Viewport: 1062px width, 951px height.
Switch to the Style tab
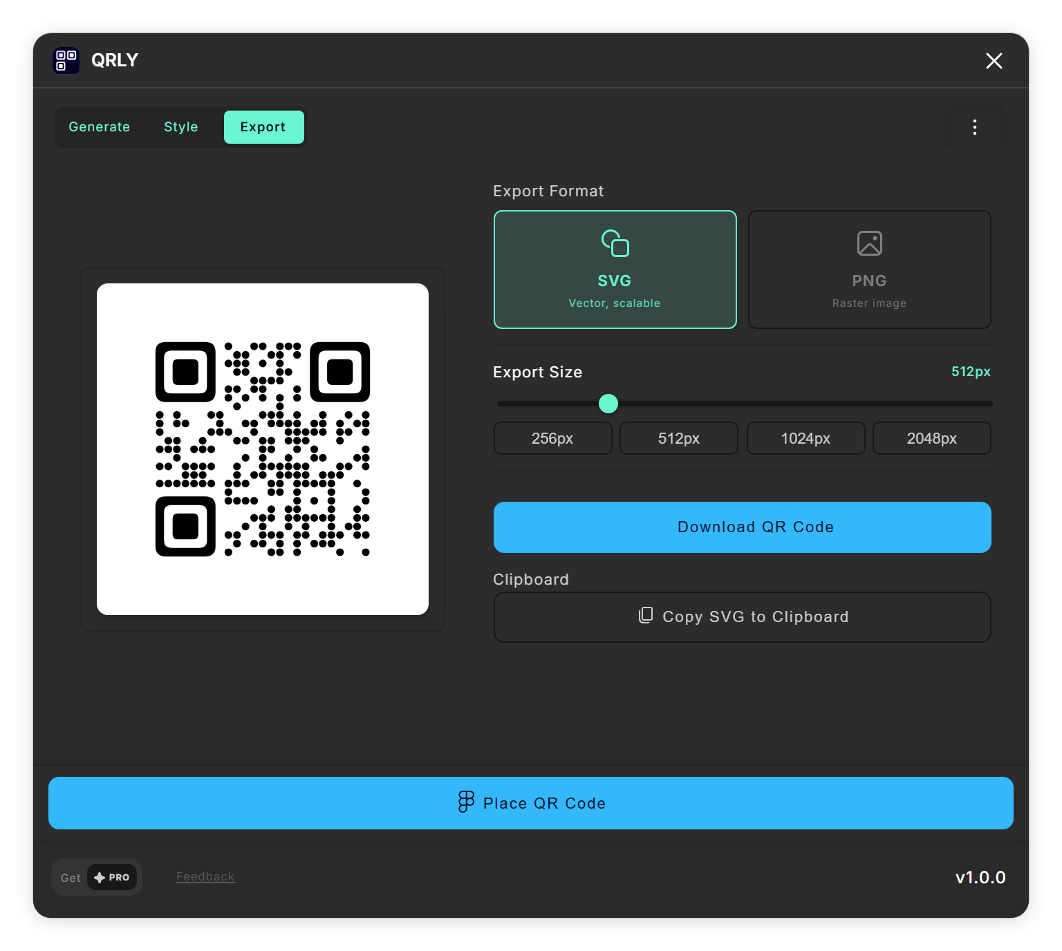[181, 127]
